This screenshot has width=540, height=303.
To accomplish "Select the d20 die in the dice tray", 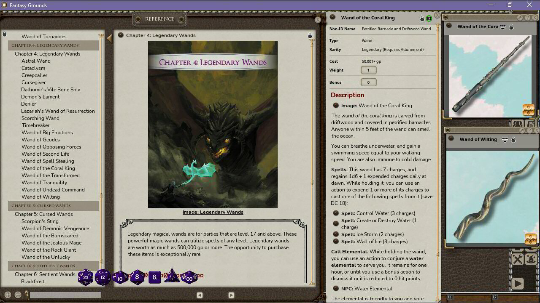I will (x=86, y=277).
